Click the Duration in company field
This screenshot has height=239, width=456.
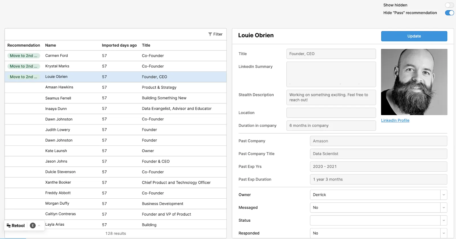[331, 126]
